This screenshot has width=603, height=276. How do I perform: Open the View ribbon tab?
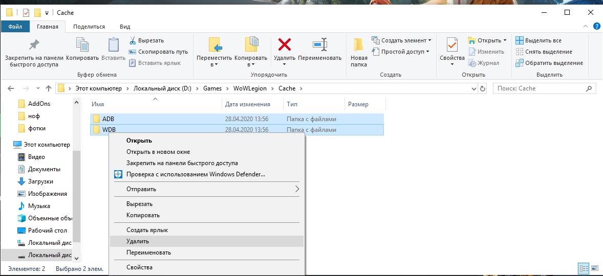click(x=124, y=27)
